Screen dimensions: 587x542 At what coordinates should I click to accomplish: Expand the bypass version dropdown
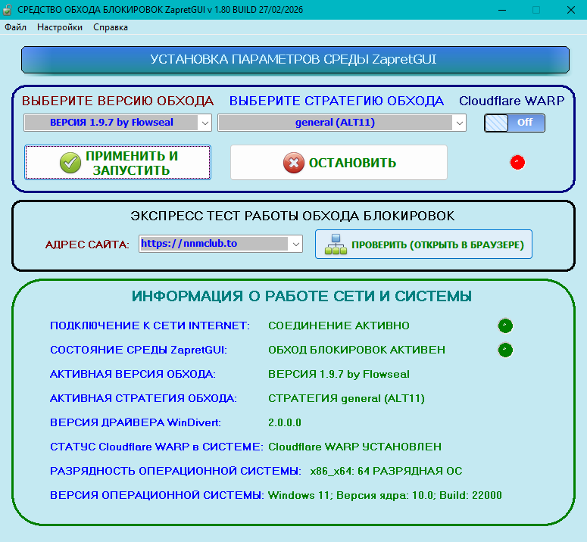205,123
